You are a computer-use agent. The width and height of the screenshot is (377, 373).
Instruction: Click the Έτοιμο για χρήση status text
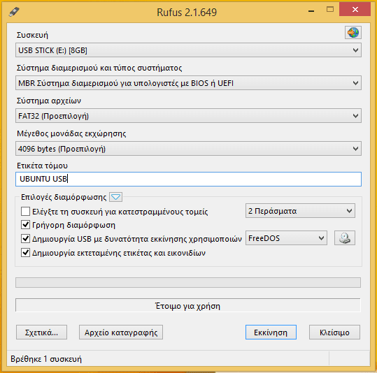pos(187,306)
